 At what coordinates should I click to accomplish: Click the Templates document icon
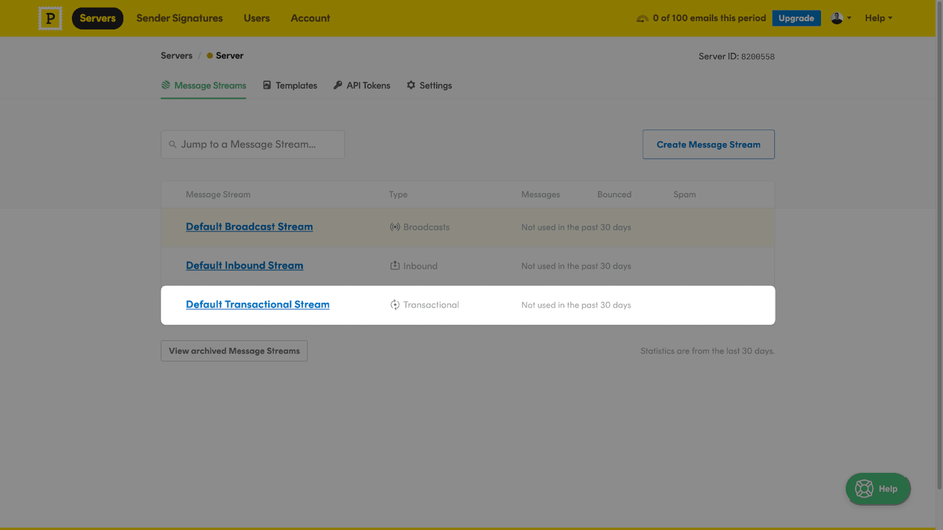tap(266, 85)
